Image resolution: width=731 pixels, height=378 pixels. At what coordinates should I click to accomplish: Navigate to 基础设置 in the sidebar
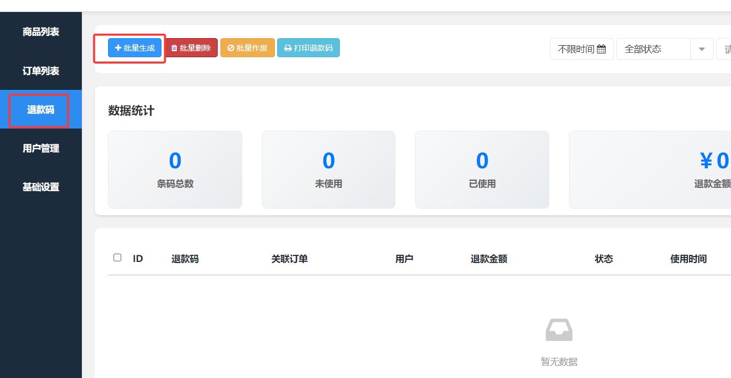(x=41, y=187)
